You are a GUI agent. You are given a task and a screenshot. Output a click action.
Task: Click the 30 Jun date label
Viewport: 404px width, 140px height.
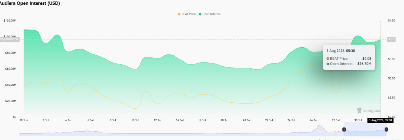(x=24, y=120)
